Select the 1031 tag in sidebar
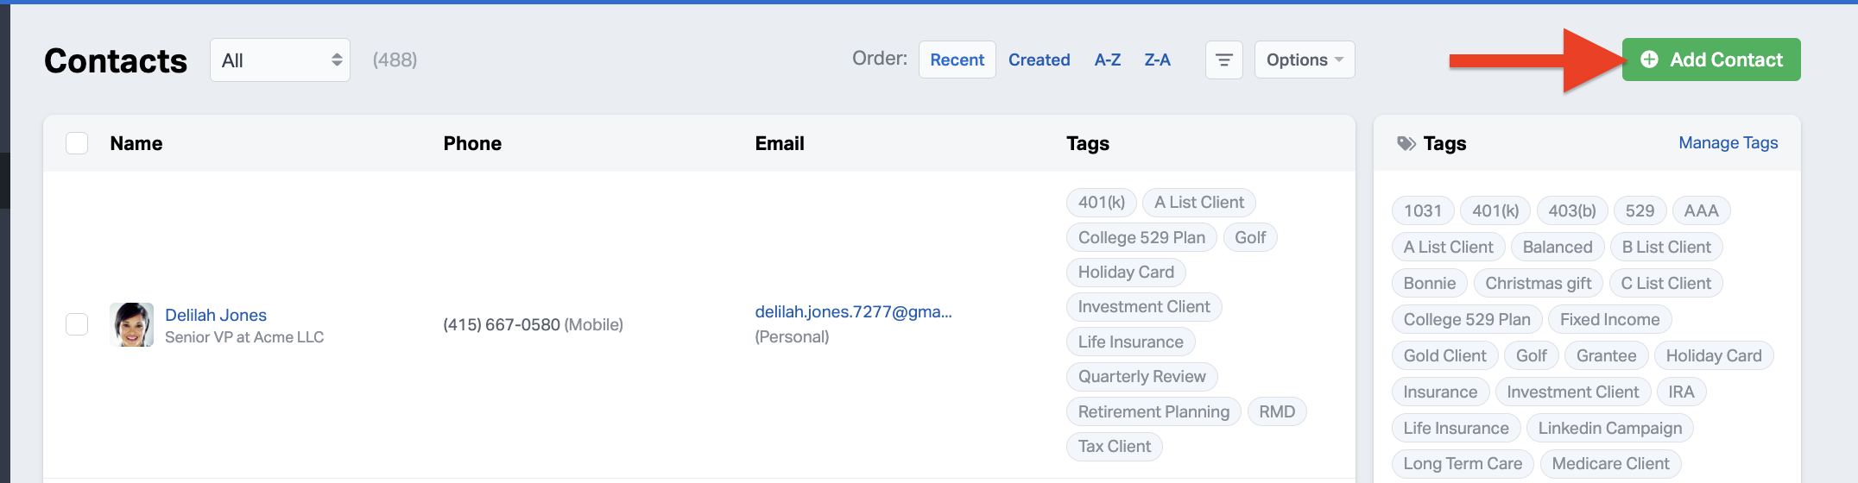 1422,211
